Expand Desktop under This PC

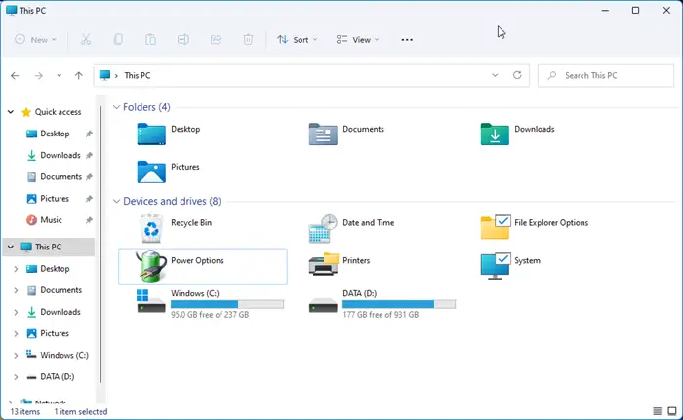(x=16, y=269)
